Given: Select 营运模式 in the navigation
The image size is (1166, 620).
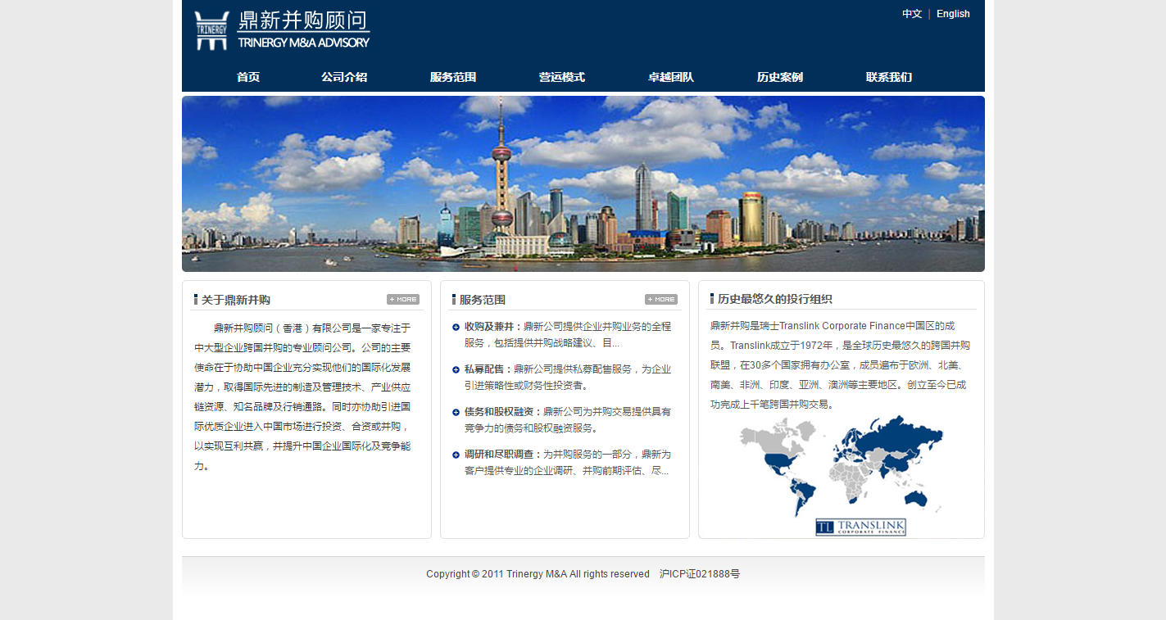Looking at the screenshot, I should tap(562, 77).
